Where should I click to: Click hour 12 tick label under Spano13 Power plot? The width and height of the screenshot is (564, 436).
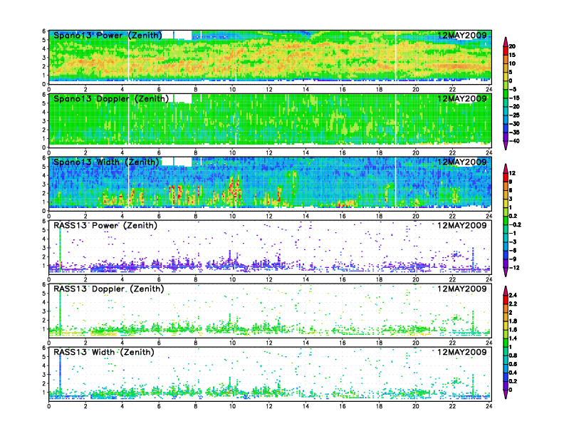coord(269,90)
